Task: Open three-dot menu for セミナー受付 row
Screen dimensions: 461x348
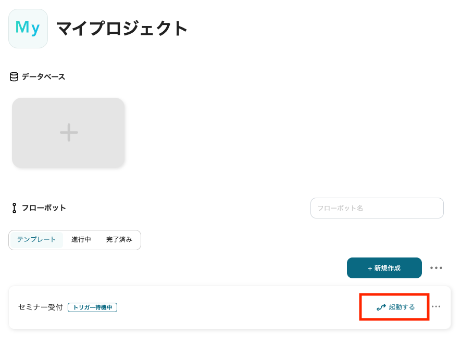Action: (436, 306)
